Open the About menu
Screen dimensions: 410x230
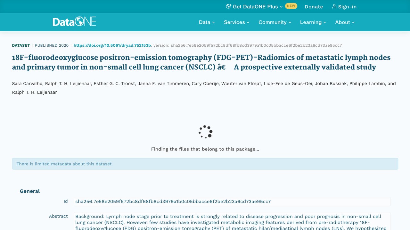(x=345, y=22)
